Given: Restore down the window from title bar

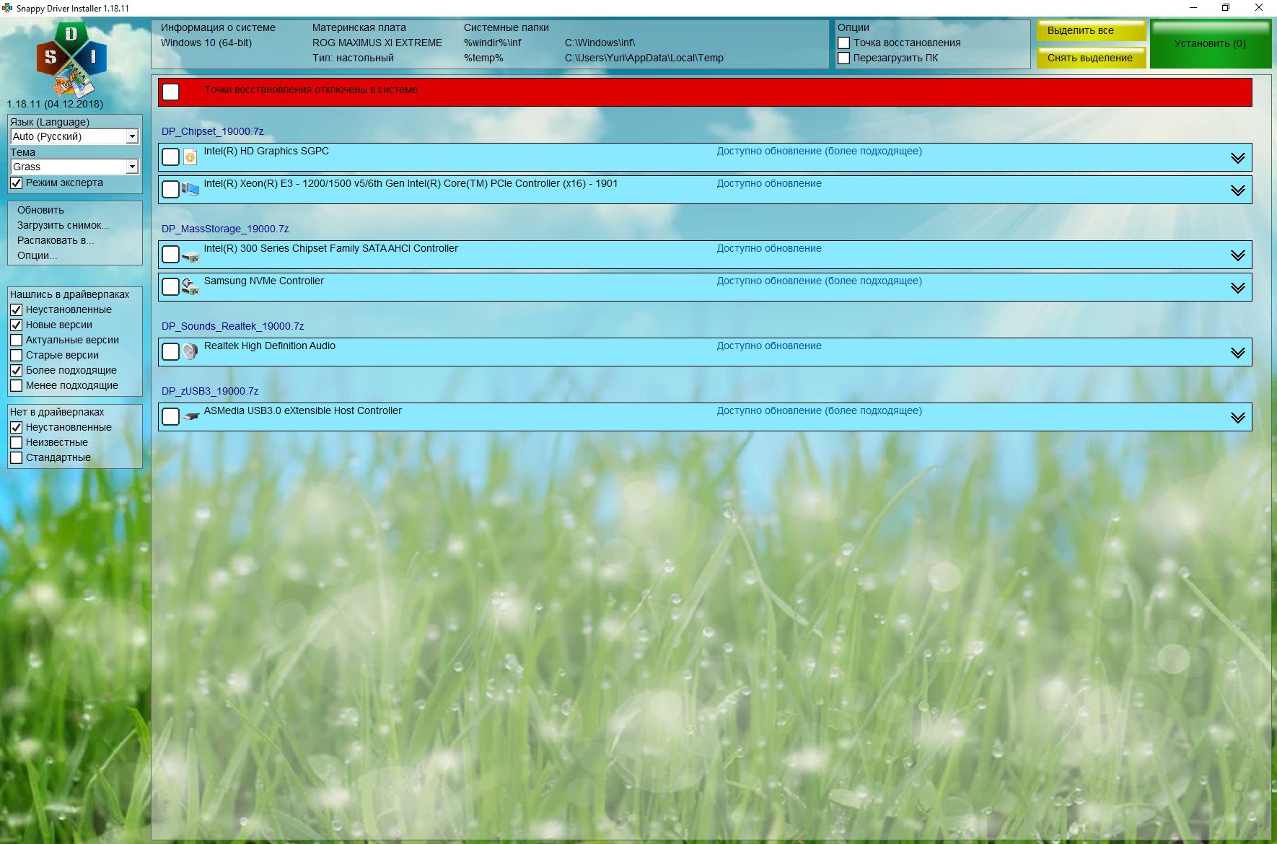Looking at the screenshot, I should 1225,8.
